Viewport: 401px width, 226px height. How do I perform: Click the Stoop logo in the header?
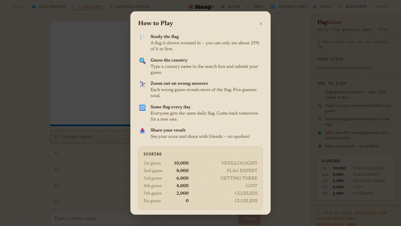click(x=200, y=7)
